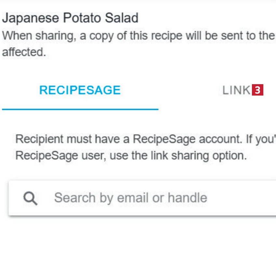The width and height of the screenshot is (276, 260).
Task: Click the "Japanese Potato Salad" recipe title
Action: (x=70, y=18)
